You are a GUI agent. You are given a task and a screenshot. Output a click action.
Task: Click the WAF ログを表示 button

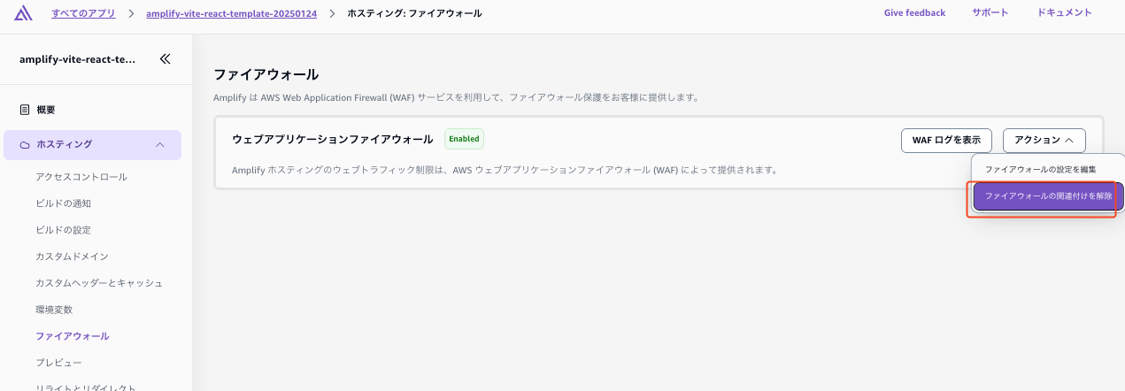(x=946, y=140)
